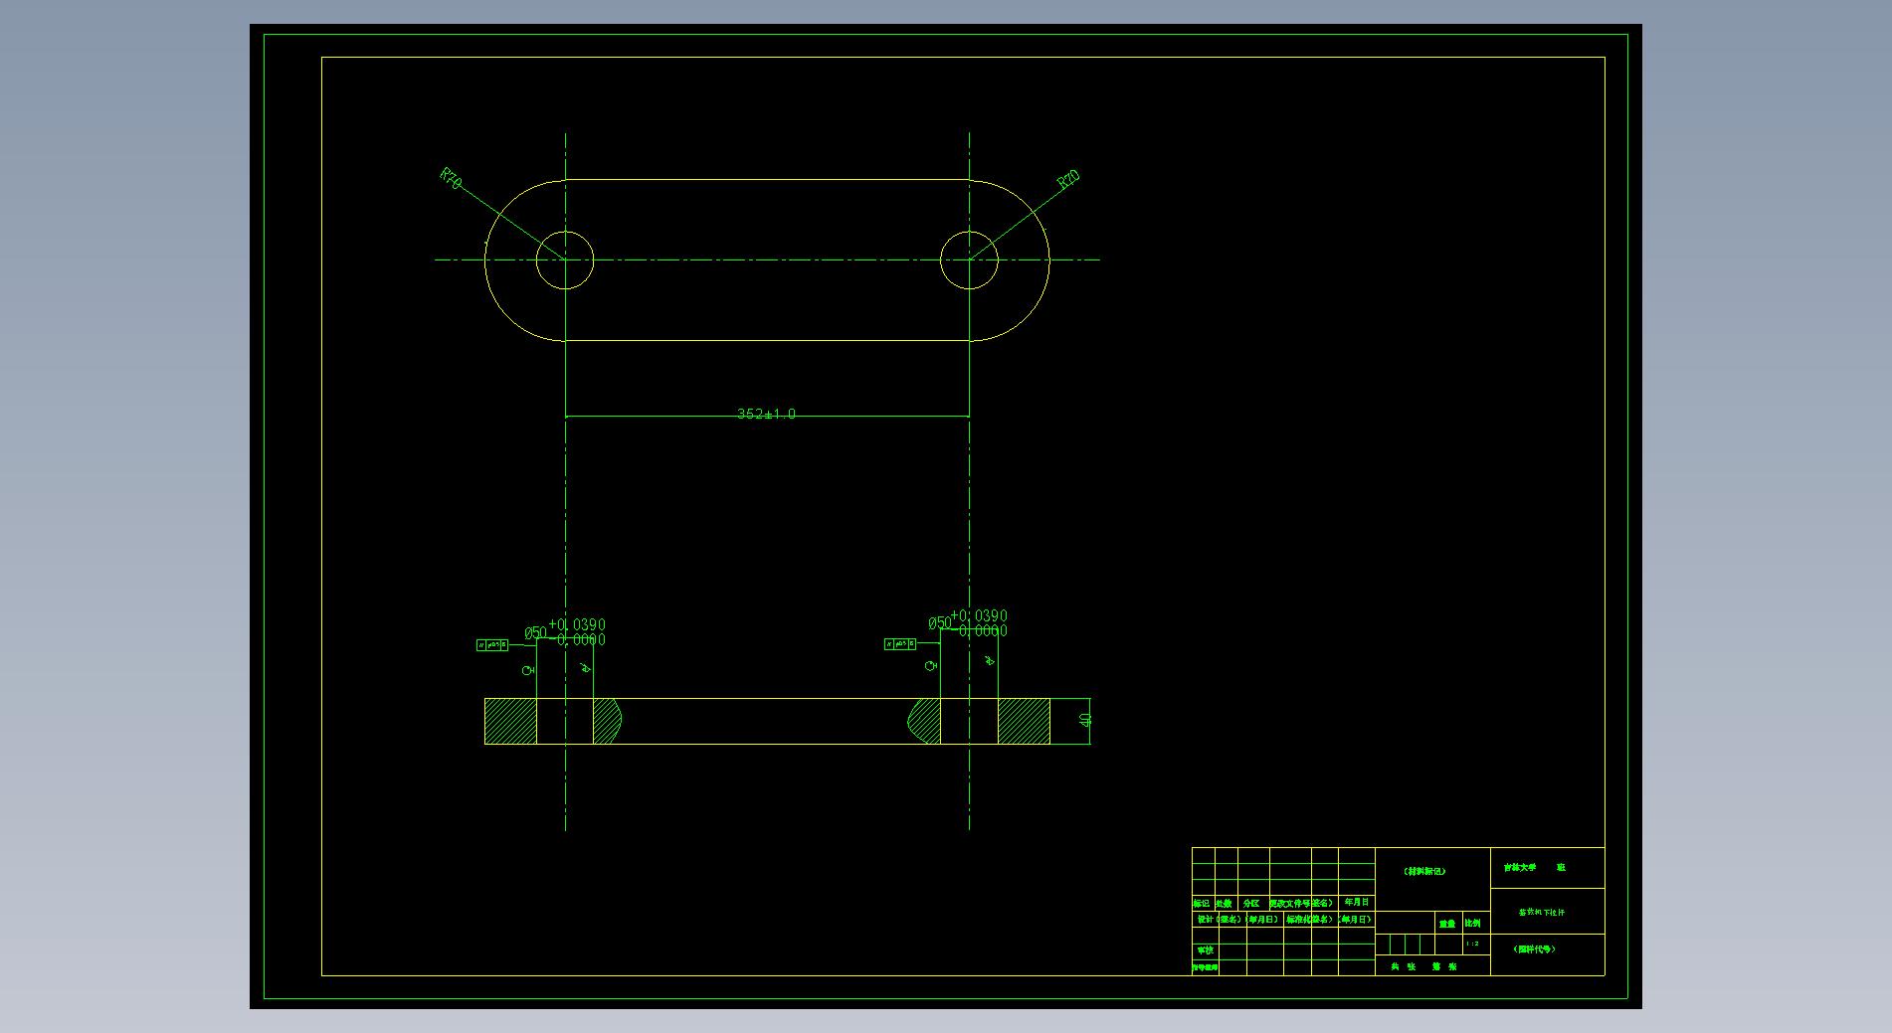
Task: Click the 352±1.0 center distance dimension
Action: 766,414
